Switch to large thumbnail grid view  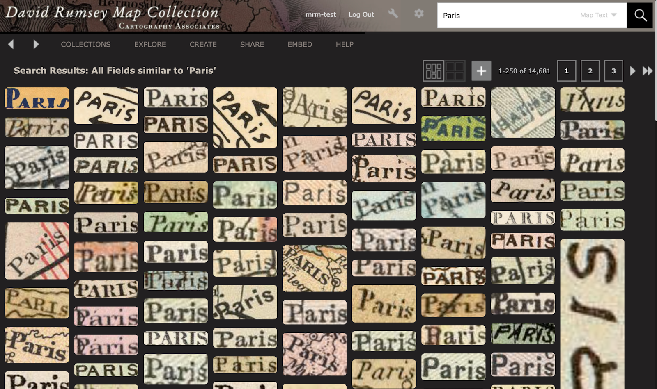click(x=455, y=71)
